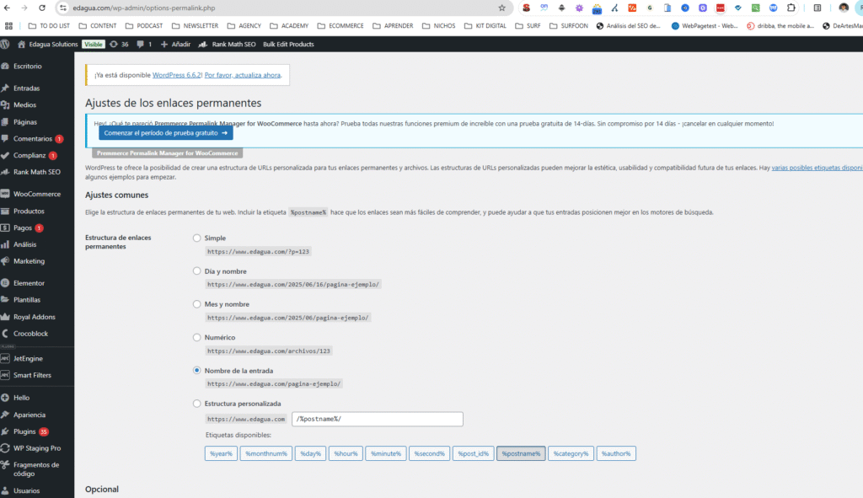Open Rank Math SEO in admin bar
863x498 pixels.
(x=233, y=44)
